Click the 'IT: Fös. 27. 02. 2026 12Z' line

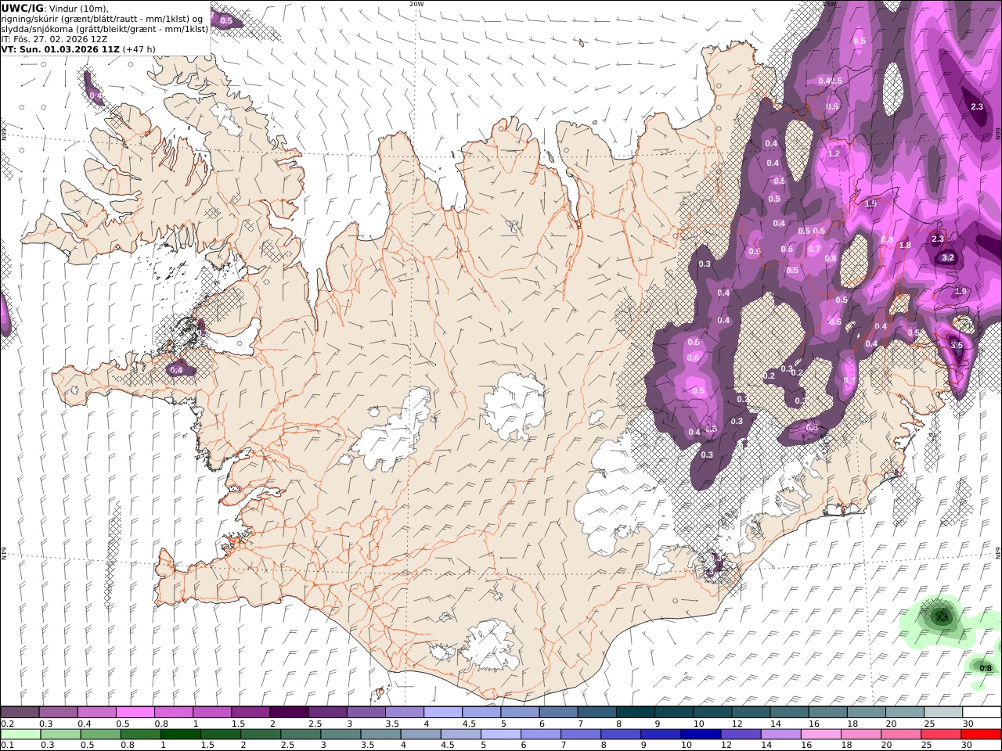(54, 39)
